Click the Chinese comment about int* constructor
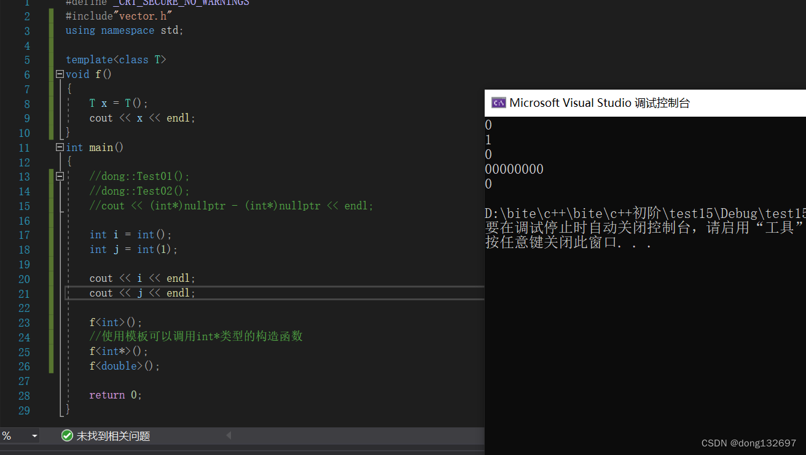 click(x=196, y=336)
